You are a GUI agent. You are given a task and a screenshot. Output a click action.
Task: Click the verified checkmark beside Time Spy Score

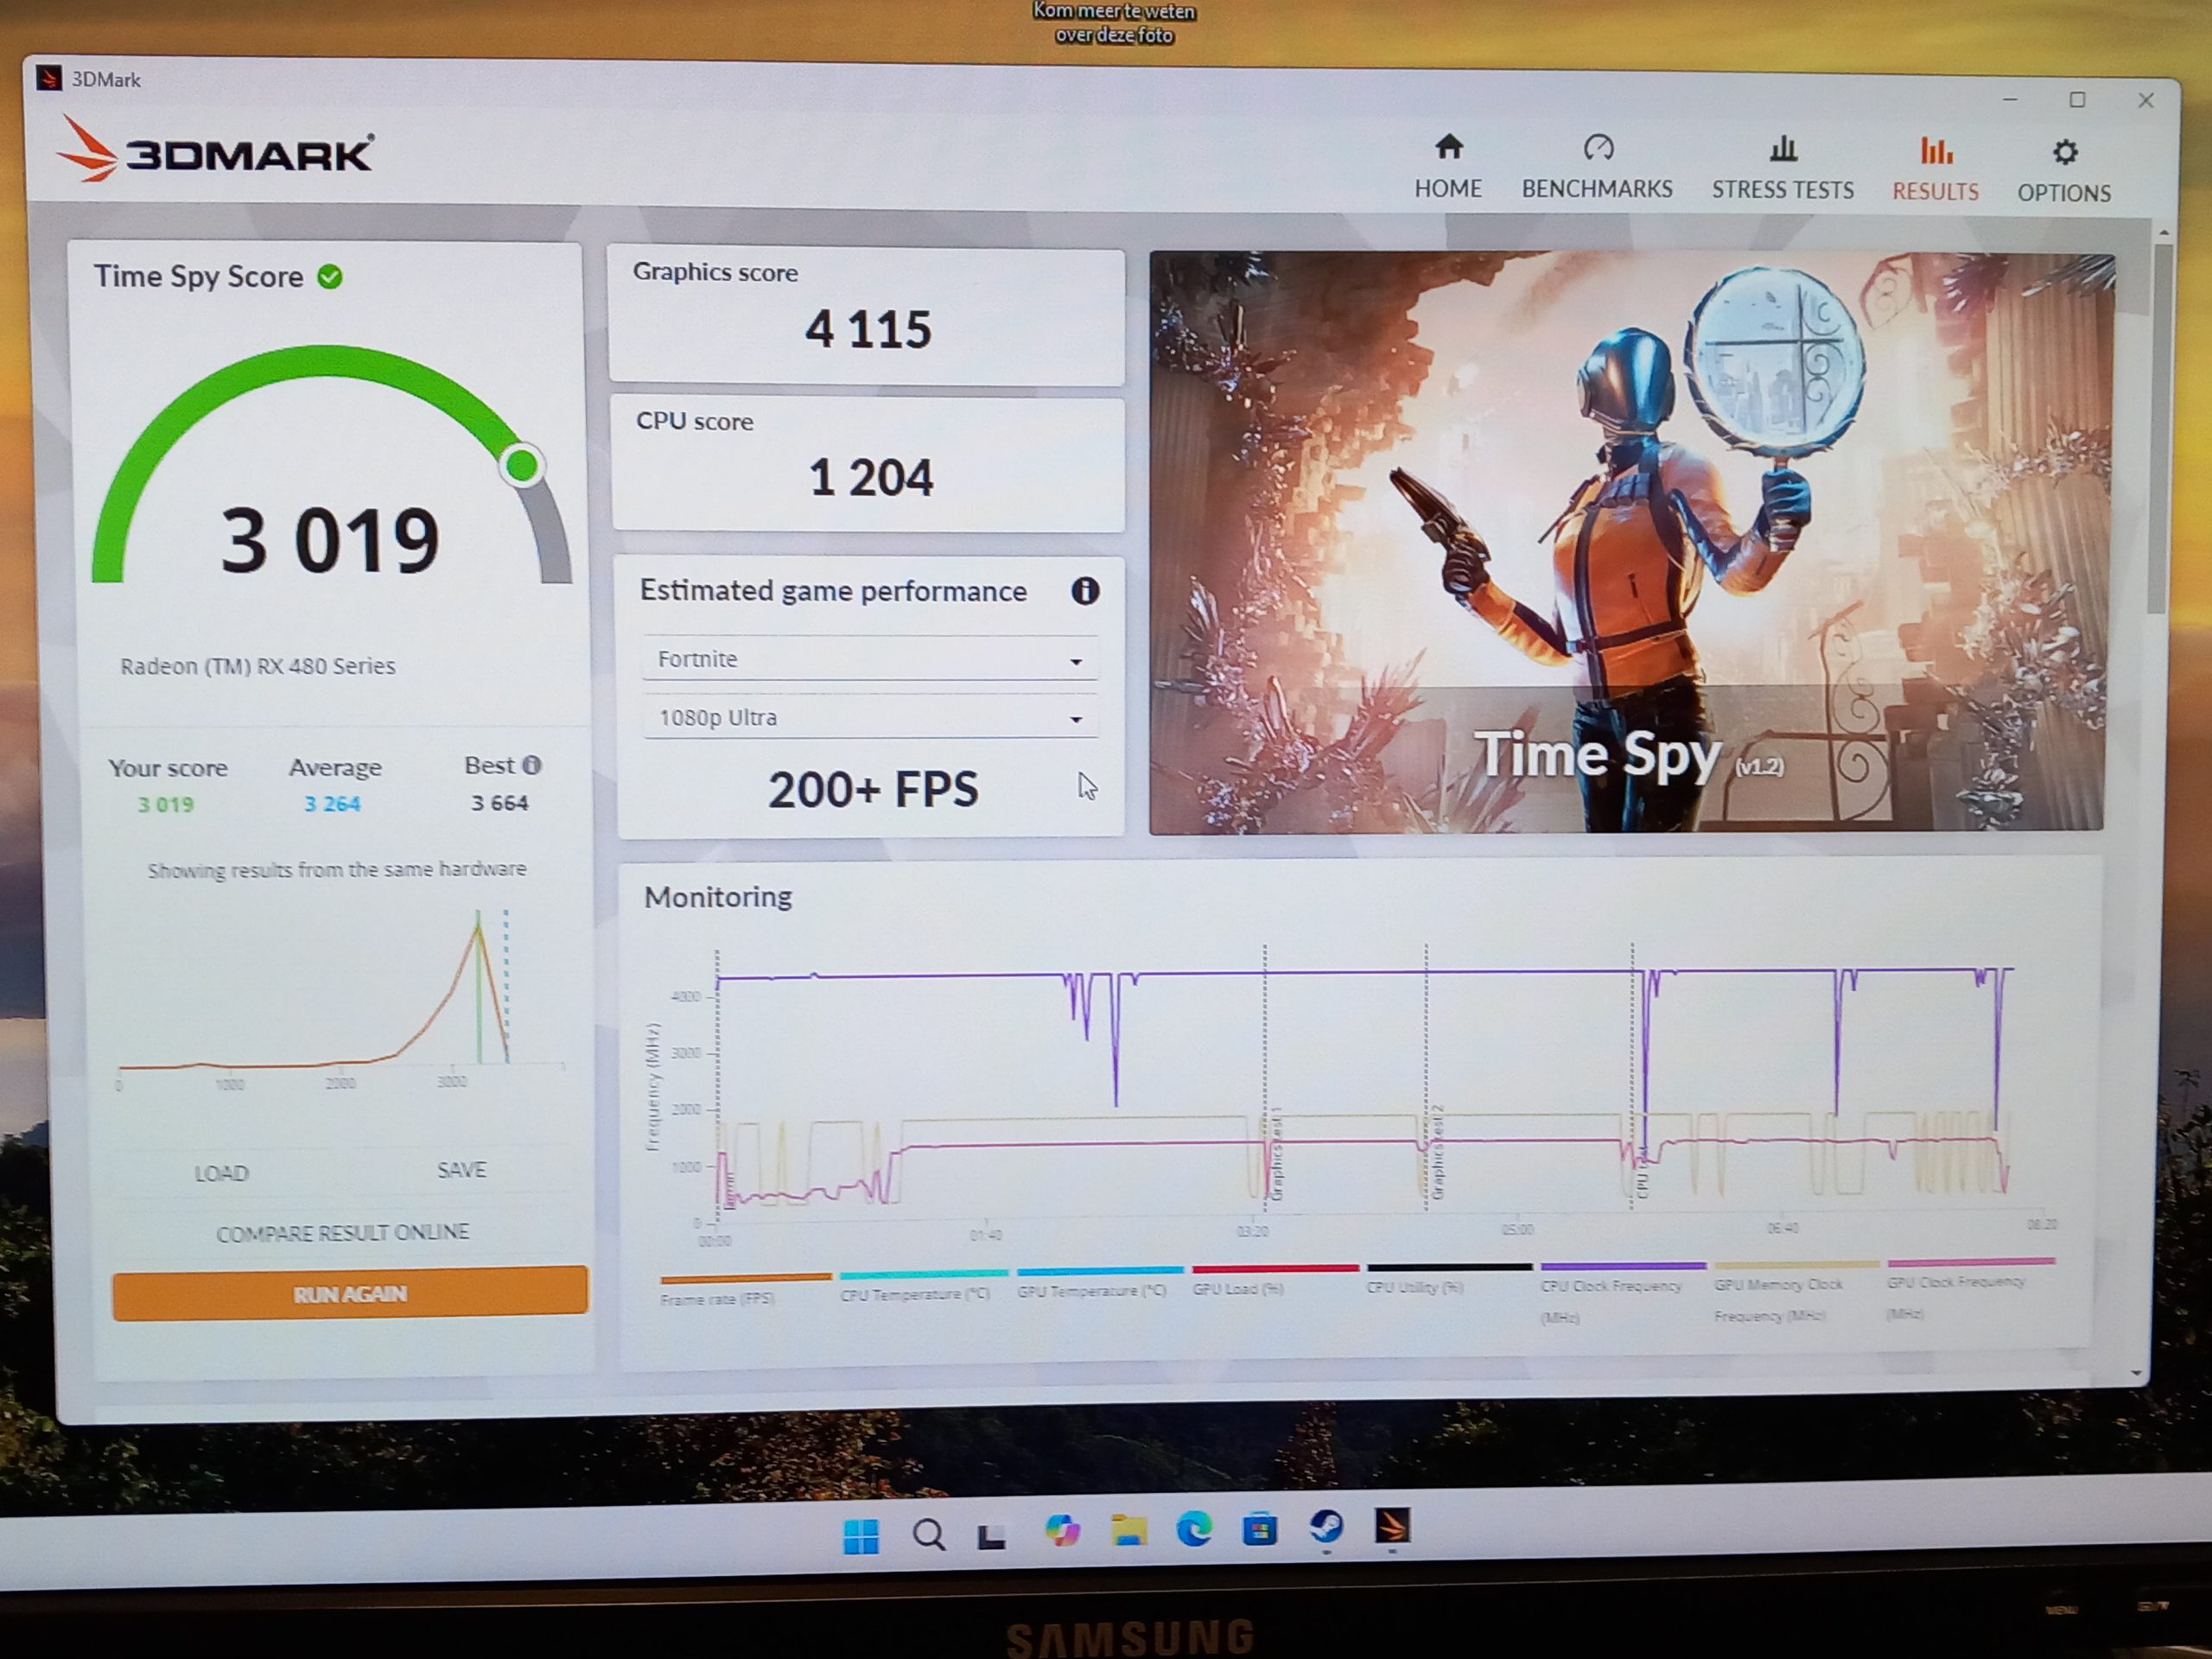pos(331,277)
